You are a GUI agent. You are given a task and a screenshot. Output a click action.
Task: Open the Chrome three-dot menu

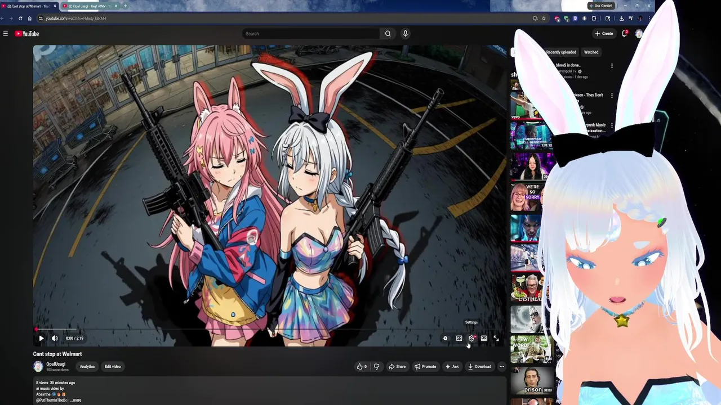click(649, 19)
